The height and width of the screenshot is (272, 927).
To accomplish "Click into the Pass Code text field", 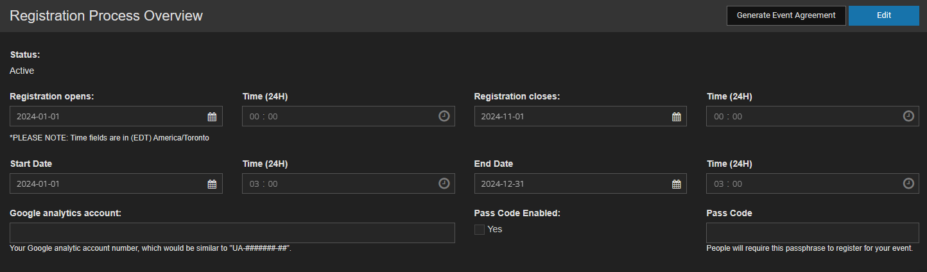I will tap(812, 233).
